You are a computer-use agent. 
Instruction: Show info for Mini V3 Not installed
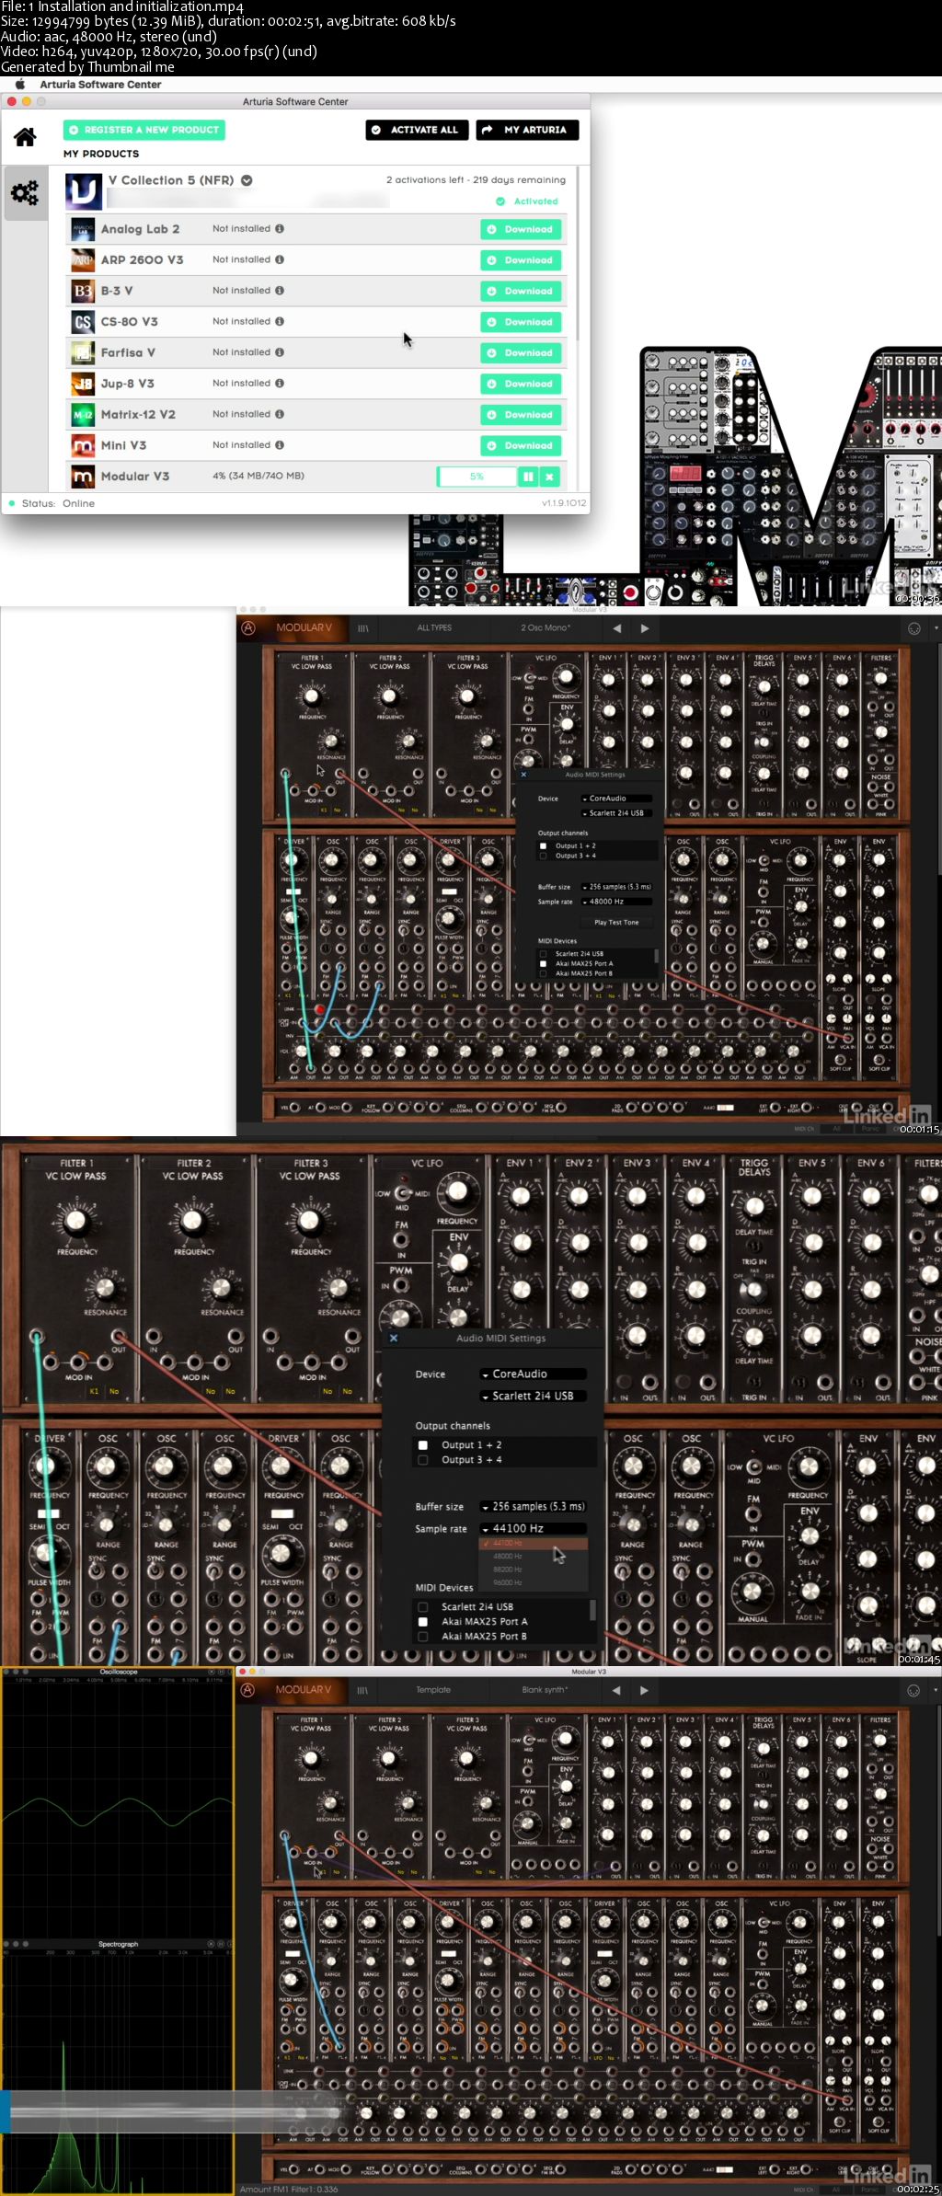click(280, 445)
